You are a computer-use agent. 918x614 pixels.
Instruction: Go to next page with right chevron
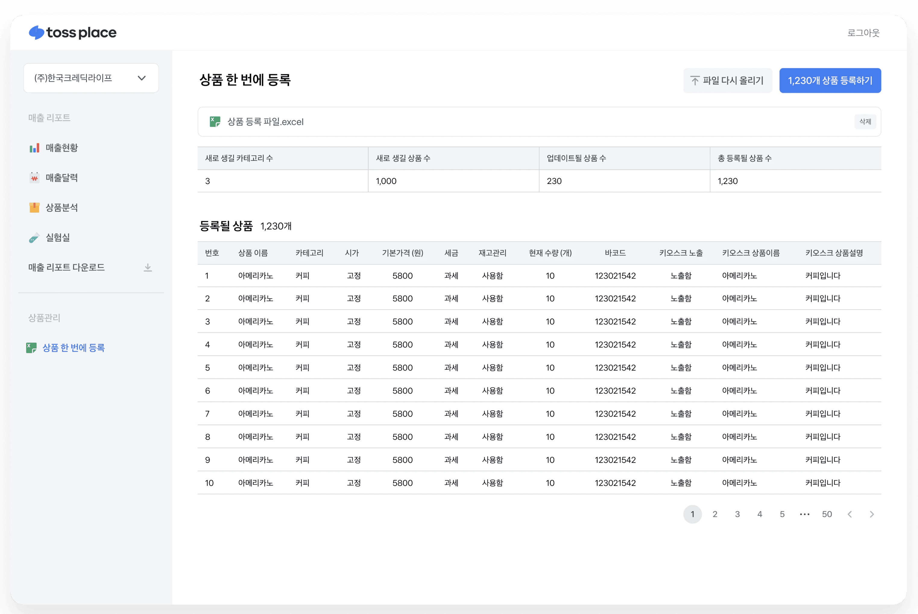coord(872,514)
